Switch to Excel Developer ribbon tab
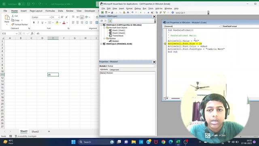 (x=90, y=11)
